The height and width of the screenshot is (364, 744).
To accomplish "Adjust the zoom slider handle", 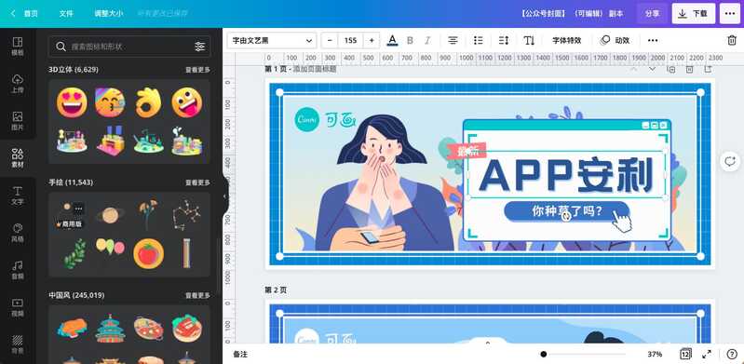I will pos(543,354).
